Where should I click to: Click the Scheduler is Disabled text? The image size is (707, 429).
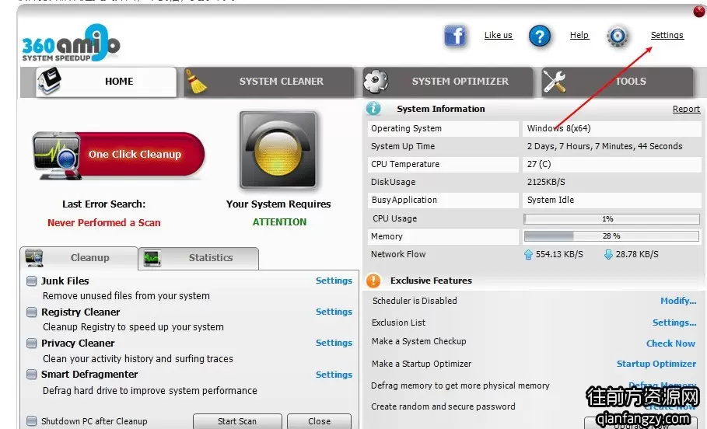[x=415, y=301]
